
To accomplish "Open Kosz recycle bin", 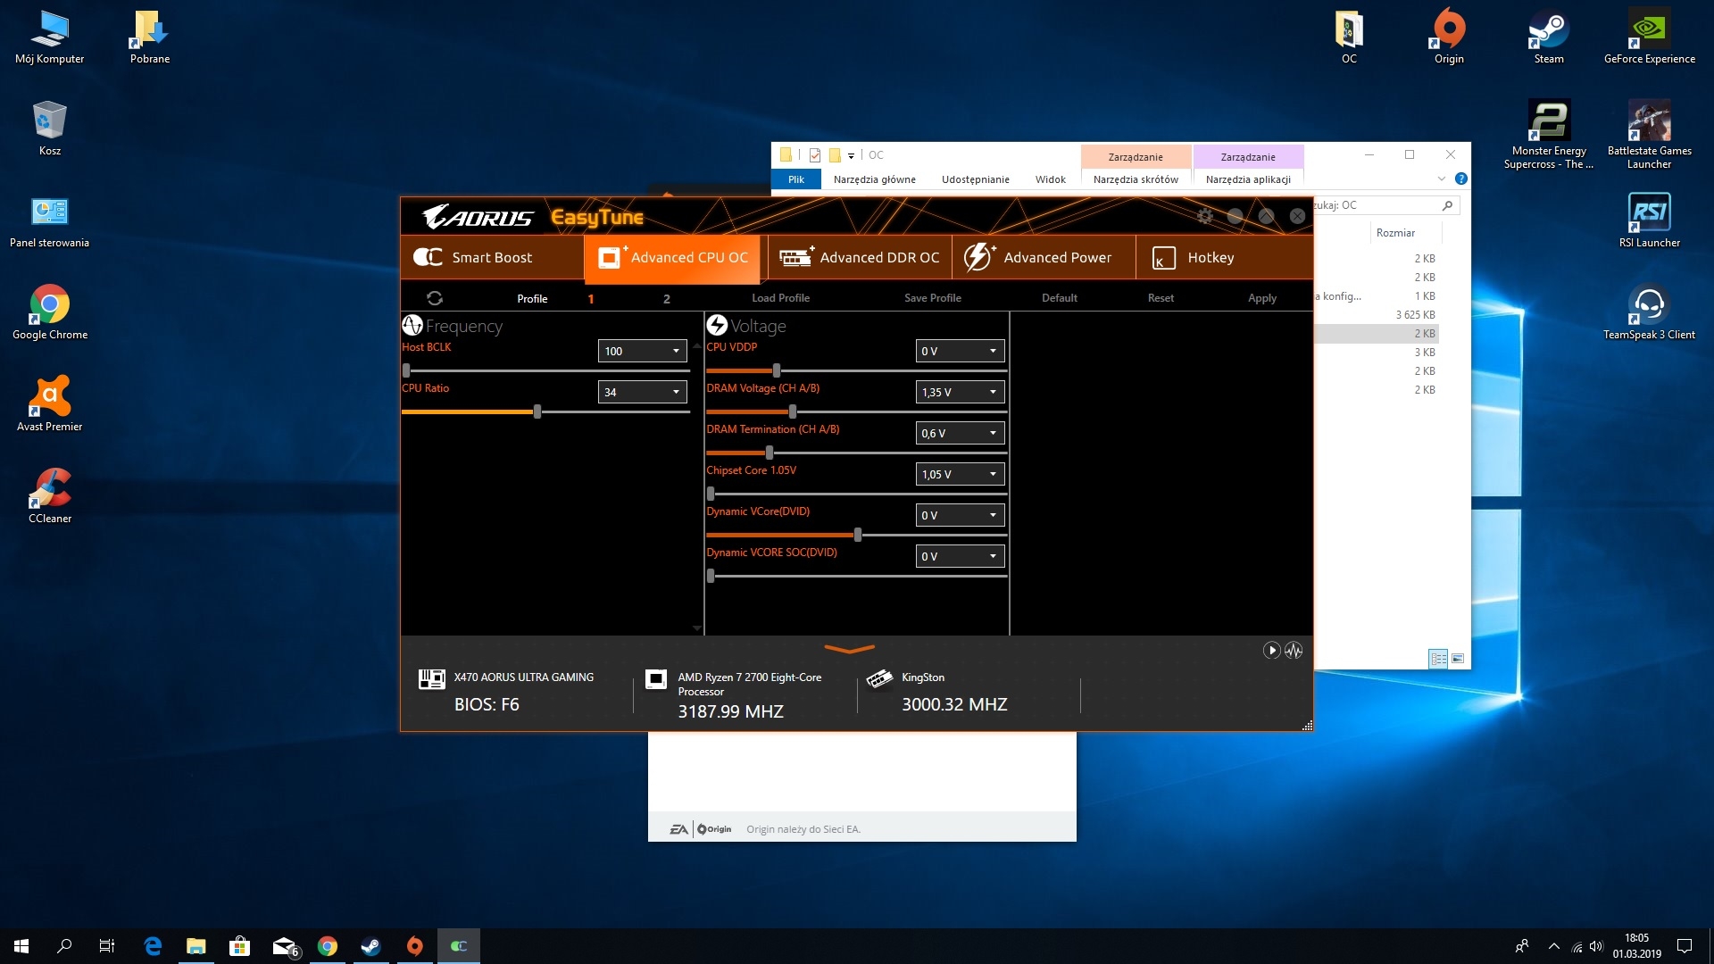I will [50, 129].
